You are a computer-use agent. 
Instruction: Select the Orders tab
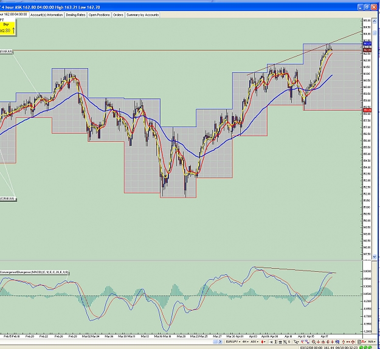tap(118, 15)
